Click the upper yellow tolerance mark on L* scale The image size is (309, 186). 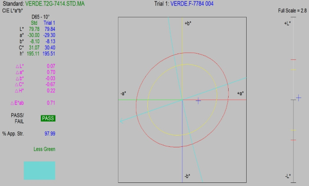coord(294,70)
